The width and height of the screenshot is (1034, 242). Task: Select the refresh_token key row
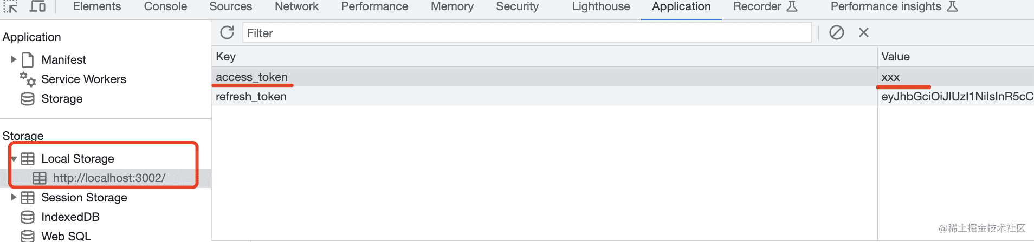pyautogui.click(x=251, y=97)
